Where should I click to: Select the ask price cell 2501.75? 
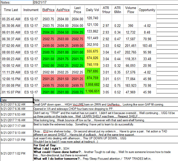tap(63, 58)
